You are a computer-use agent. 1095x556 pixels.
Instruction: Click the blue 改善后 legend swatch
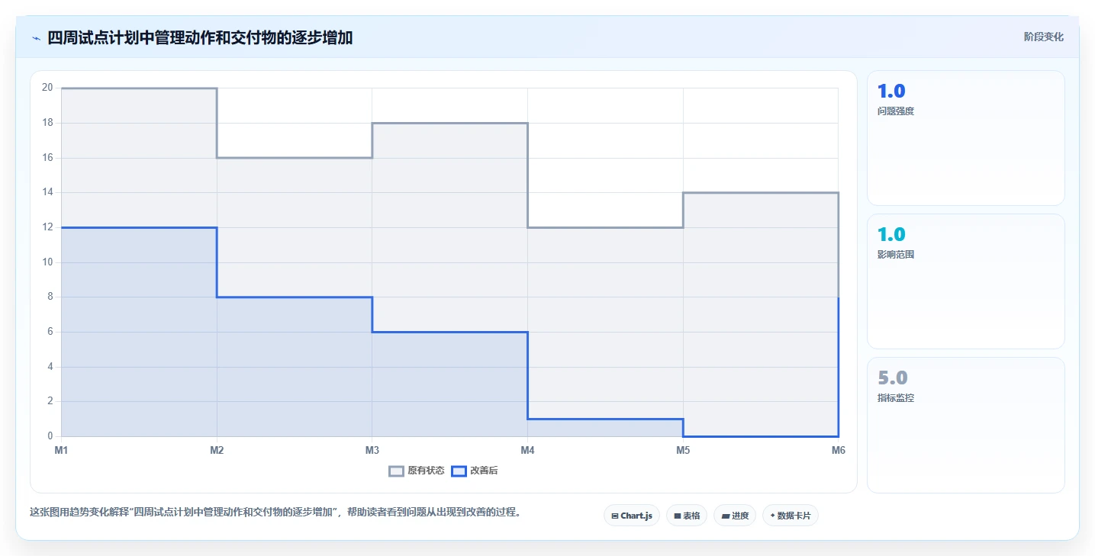(459, 471)
